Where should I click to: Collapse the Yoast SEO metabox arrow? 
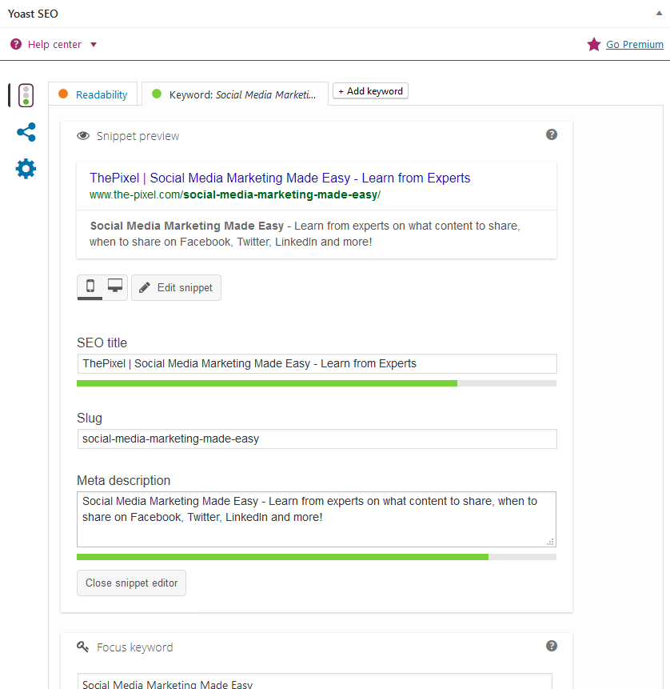coord(659,13)
